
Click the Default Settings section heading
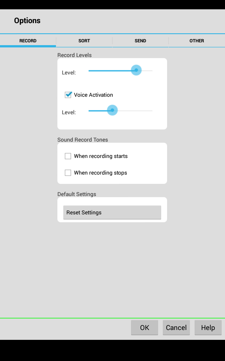point(77,194)
